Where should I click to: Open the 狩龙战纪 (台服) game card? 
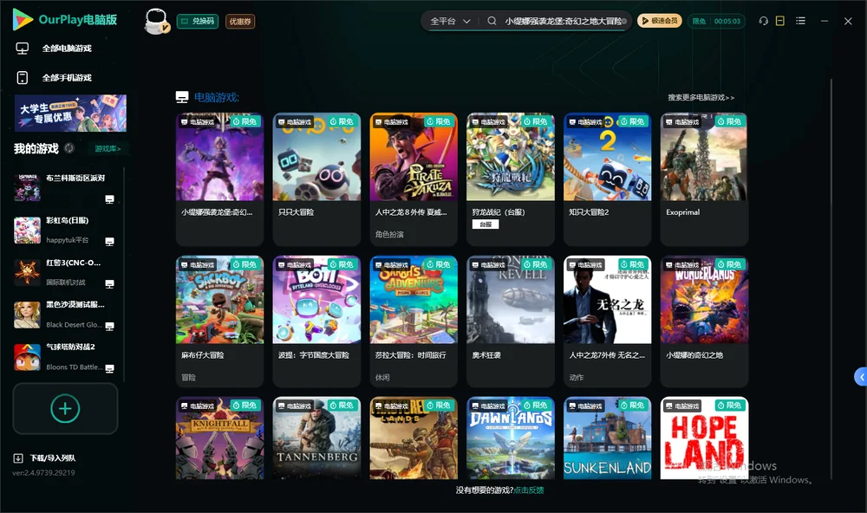[x=511, y=179]
